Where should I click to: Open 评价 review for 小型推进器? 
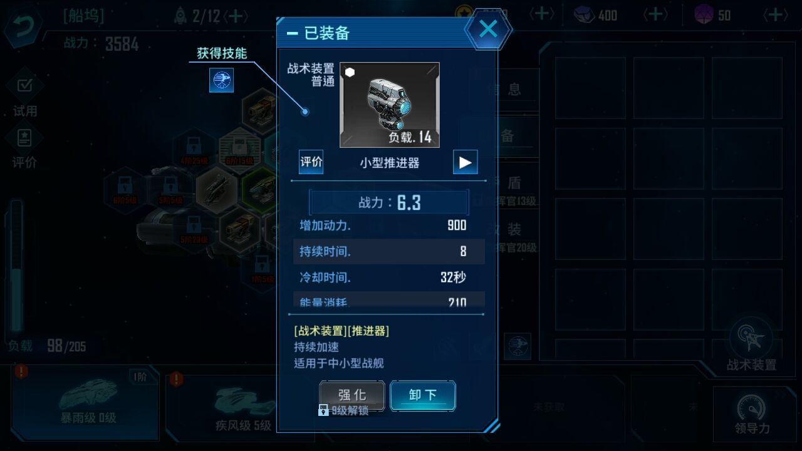tap(311, 162)
